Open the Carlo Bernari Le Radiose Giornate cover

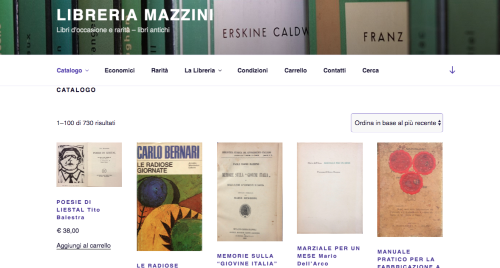point(169,197)
